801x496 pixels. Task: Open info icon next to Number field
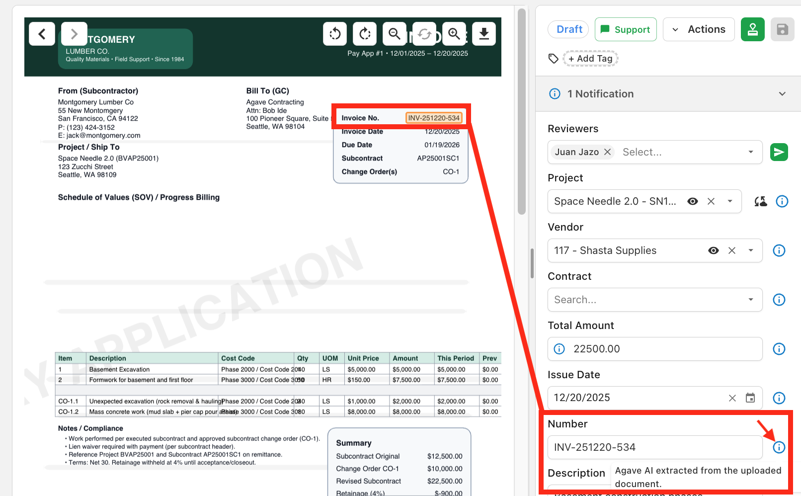pos(779,447)
